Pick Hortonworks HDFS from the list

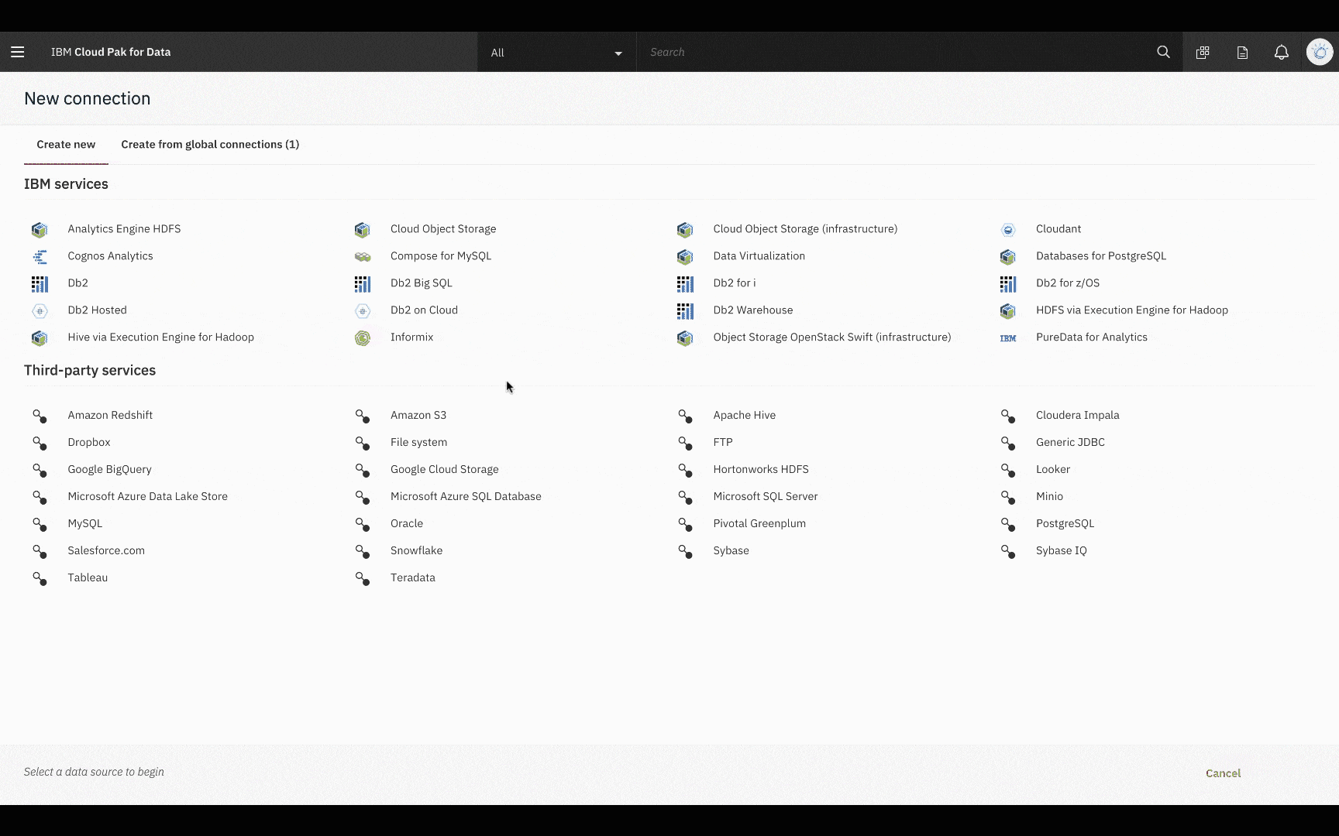(x=760, y=469)
